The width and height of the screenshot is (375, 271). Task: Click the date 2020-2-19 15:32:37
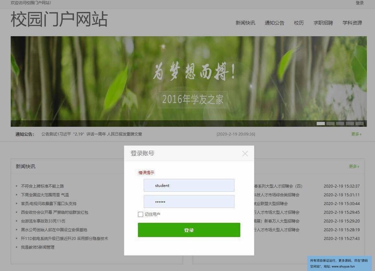(x=342, y=186)
